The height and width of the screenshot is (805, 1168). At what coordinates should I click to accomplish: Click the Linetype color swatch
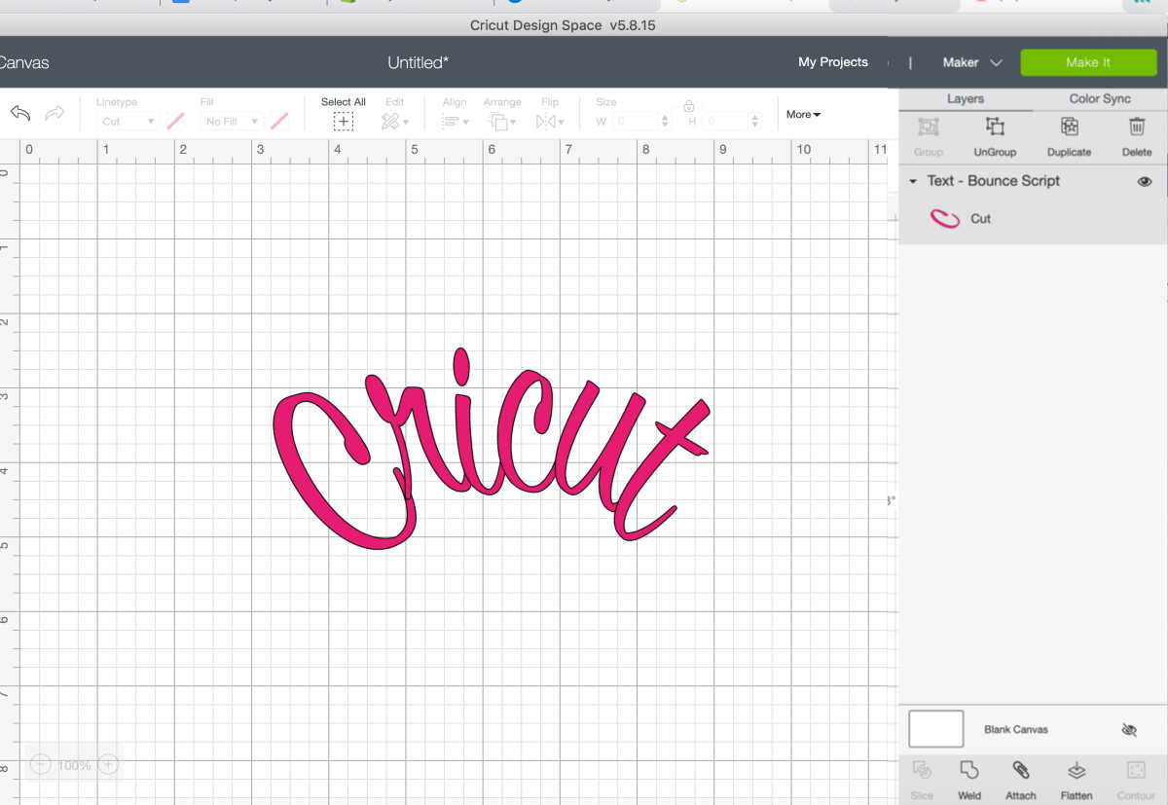174,121
